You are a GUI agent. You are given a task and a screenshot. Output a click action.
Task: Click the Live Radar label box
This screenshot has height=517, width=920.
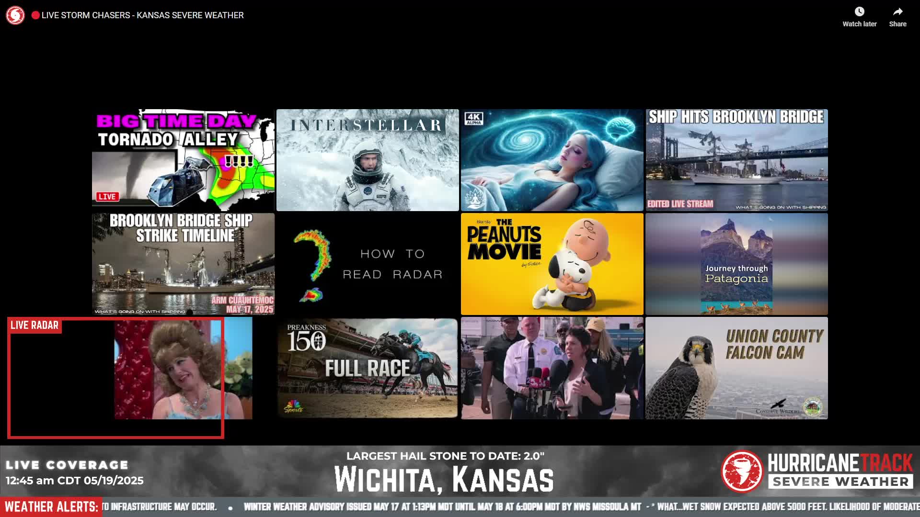click(34, 326)
